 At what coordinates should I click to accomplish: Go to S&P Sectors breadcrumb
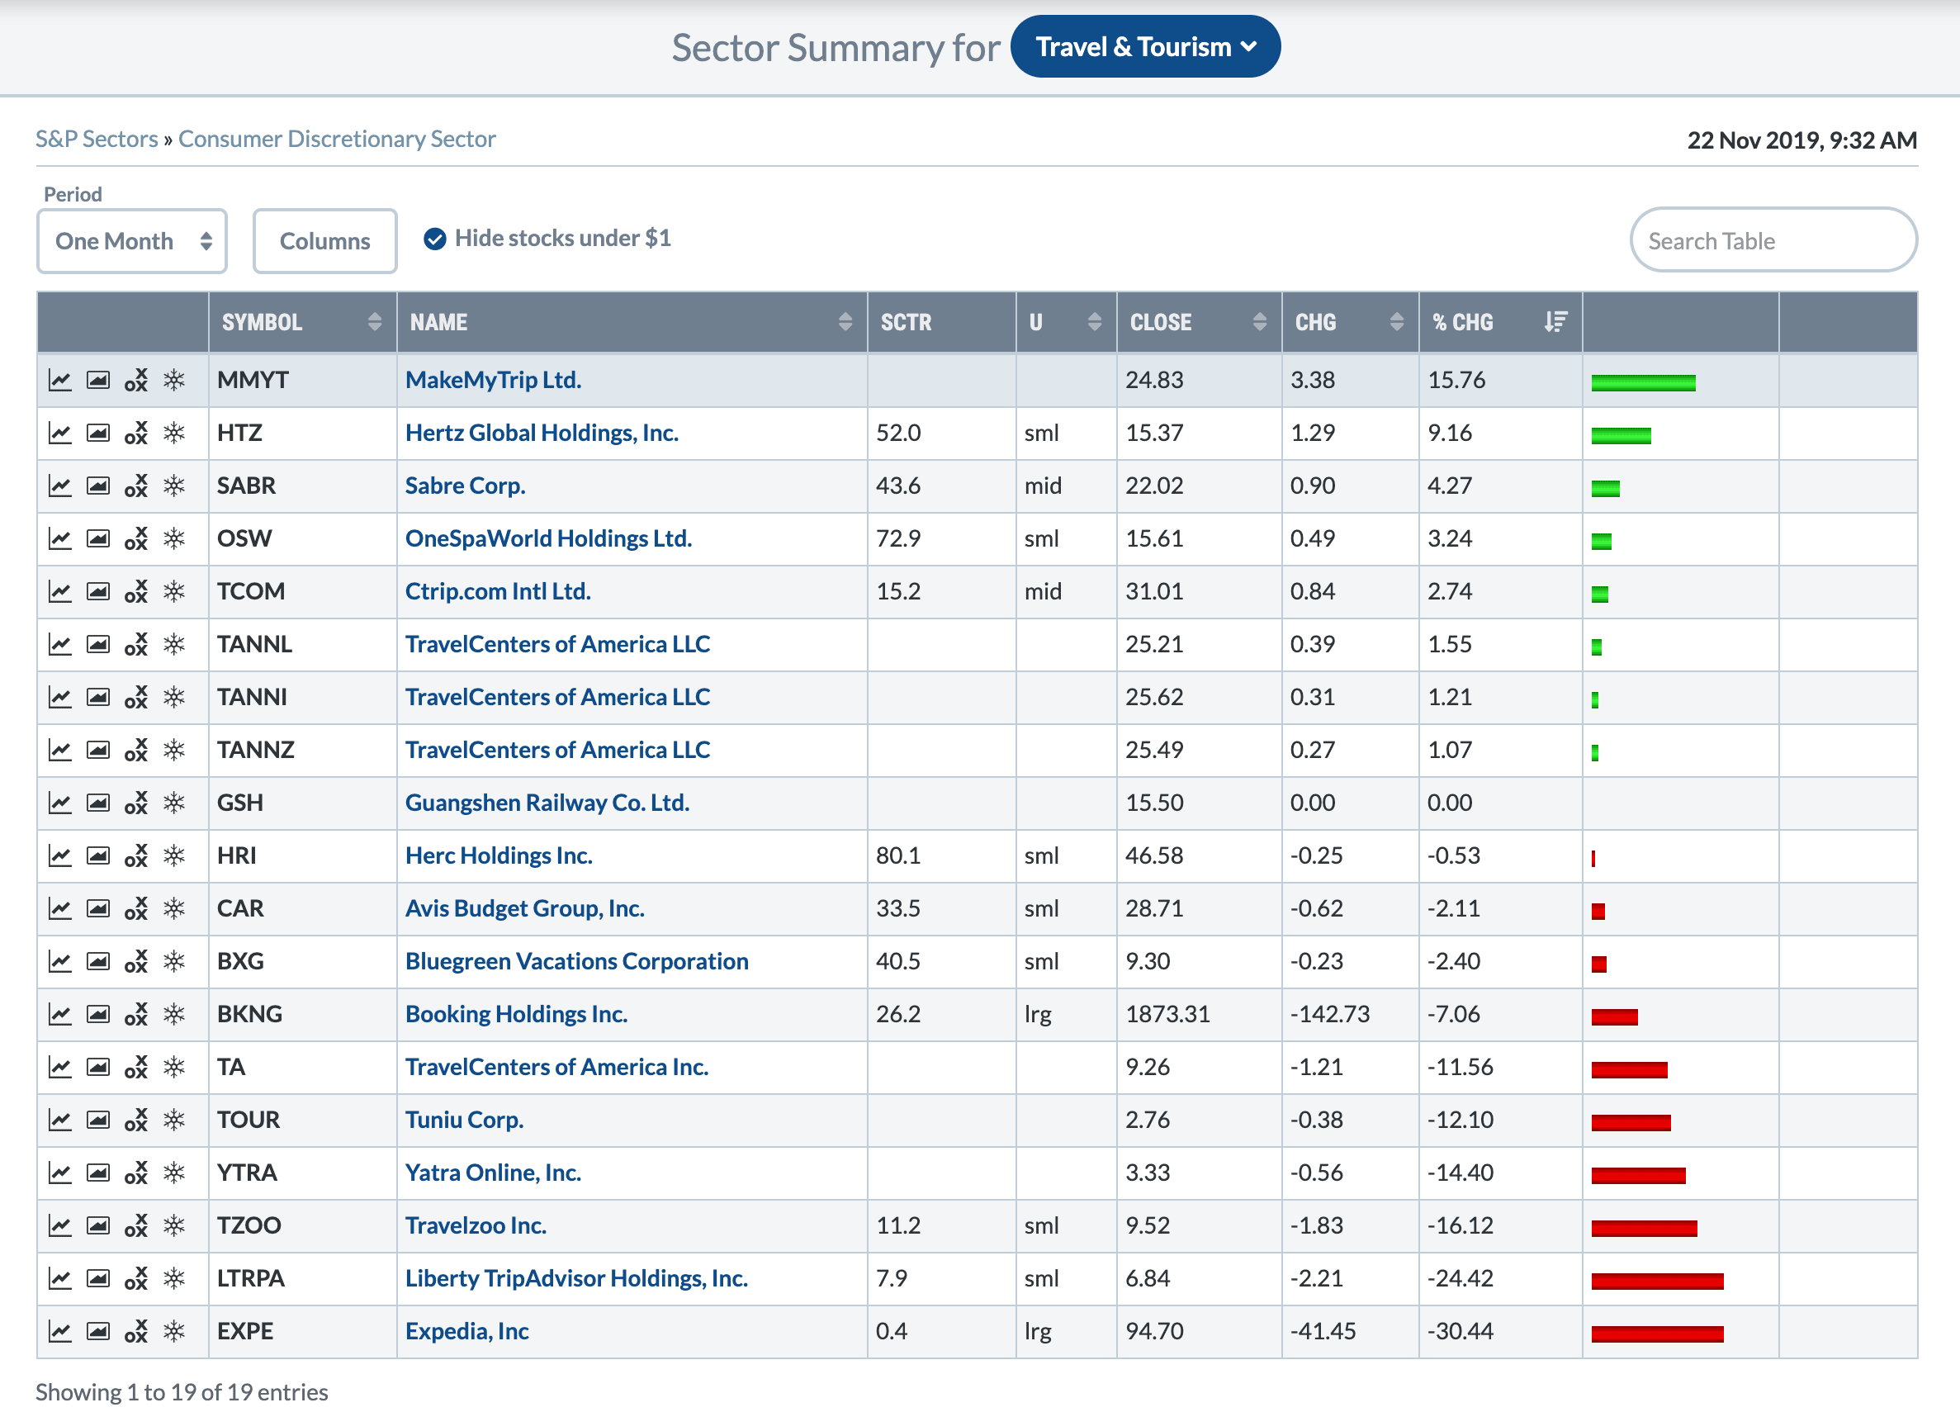(x=96, y=139)
